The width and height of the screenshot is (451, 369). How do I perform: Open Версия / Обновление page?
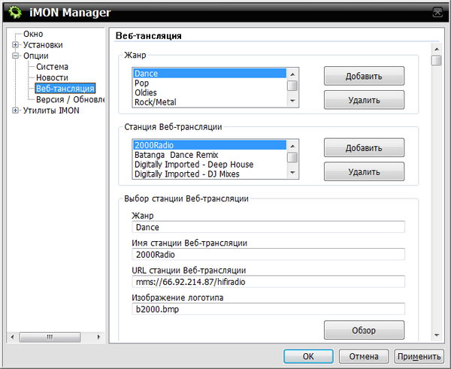click(70, 99)
